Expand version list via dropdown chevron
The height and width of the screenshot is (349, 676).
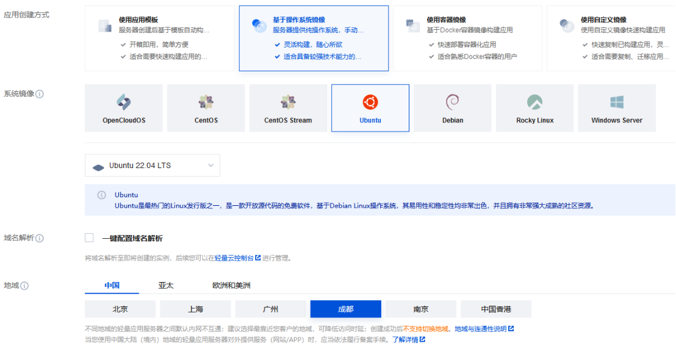coord(211,166)
